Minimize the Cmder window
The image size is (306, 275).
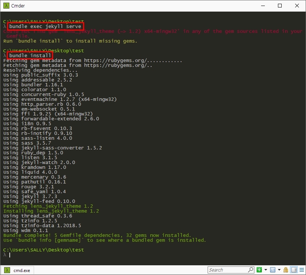point(263,6)
